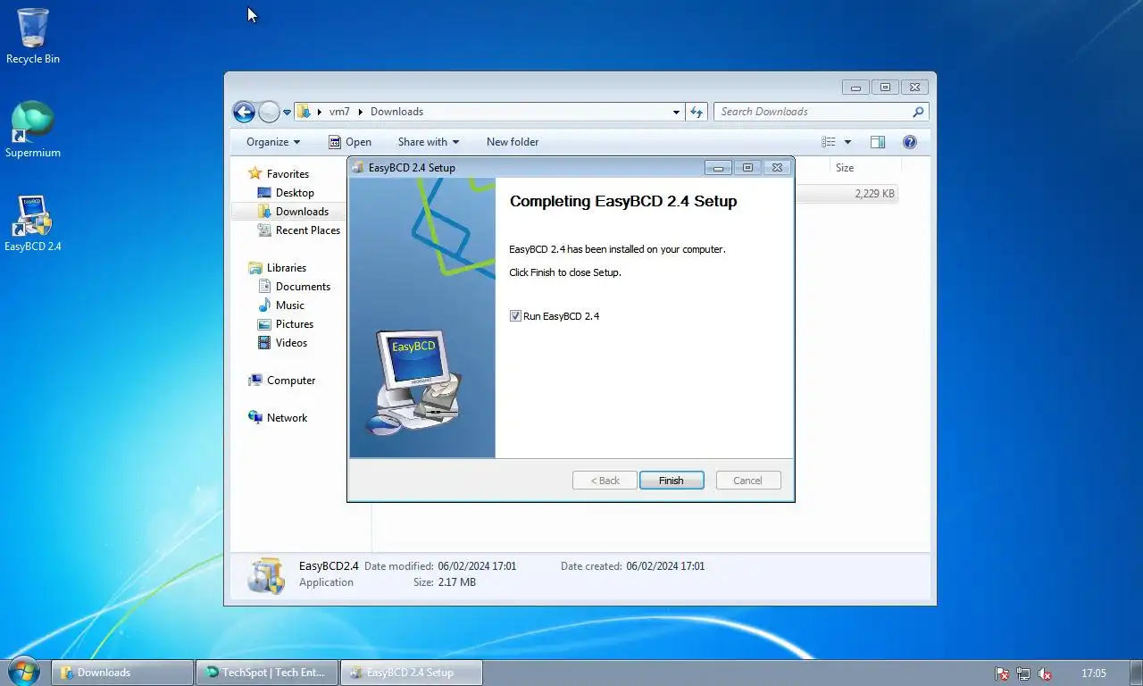Click the refresh button beside address bar

pyautogui.click(x=697, y=112)
